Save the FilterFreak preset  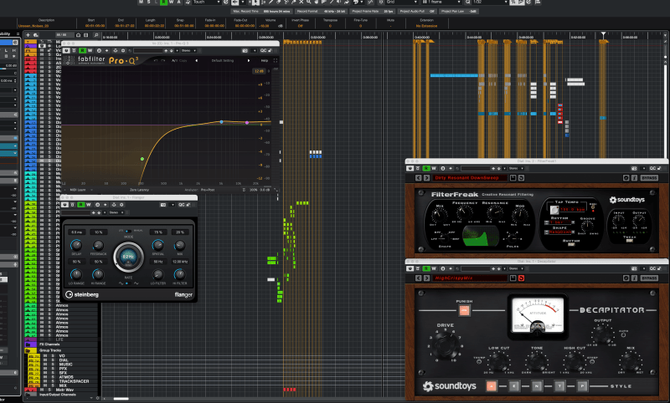(513, 178)
